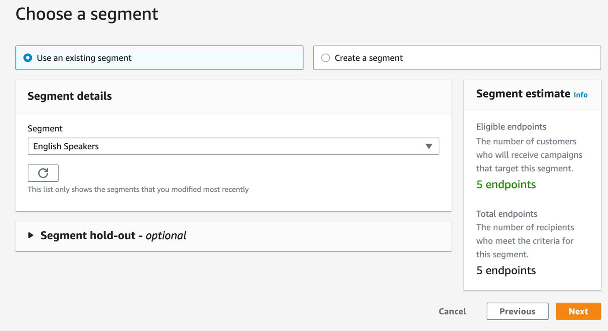Click the radio circle next to Create a segment

325,58
